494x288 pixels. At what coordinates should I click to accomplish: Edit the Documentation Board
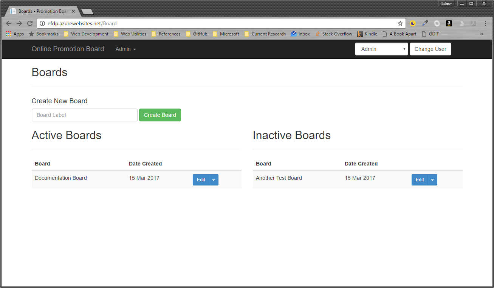pos(201,180)
